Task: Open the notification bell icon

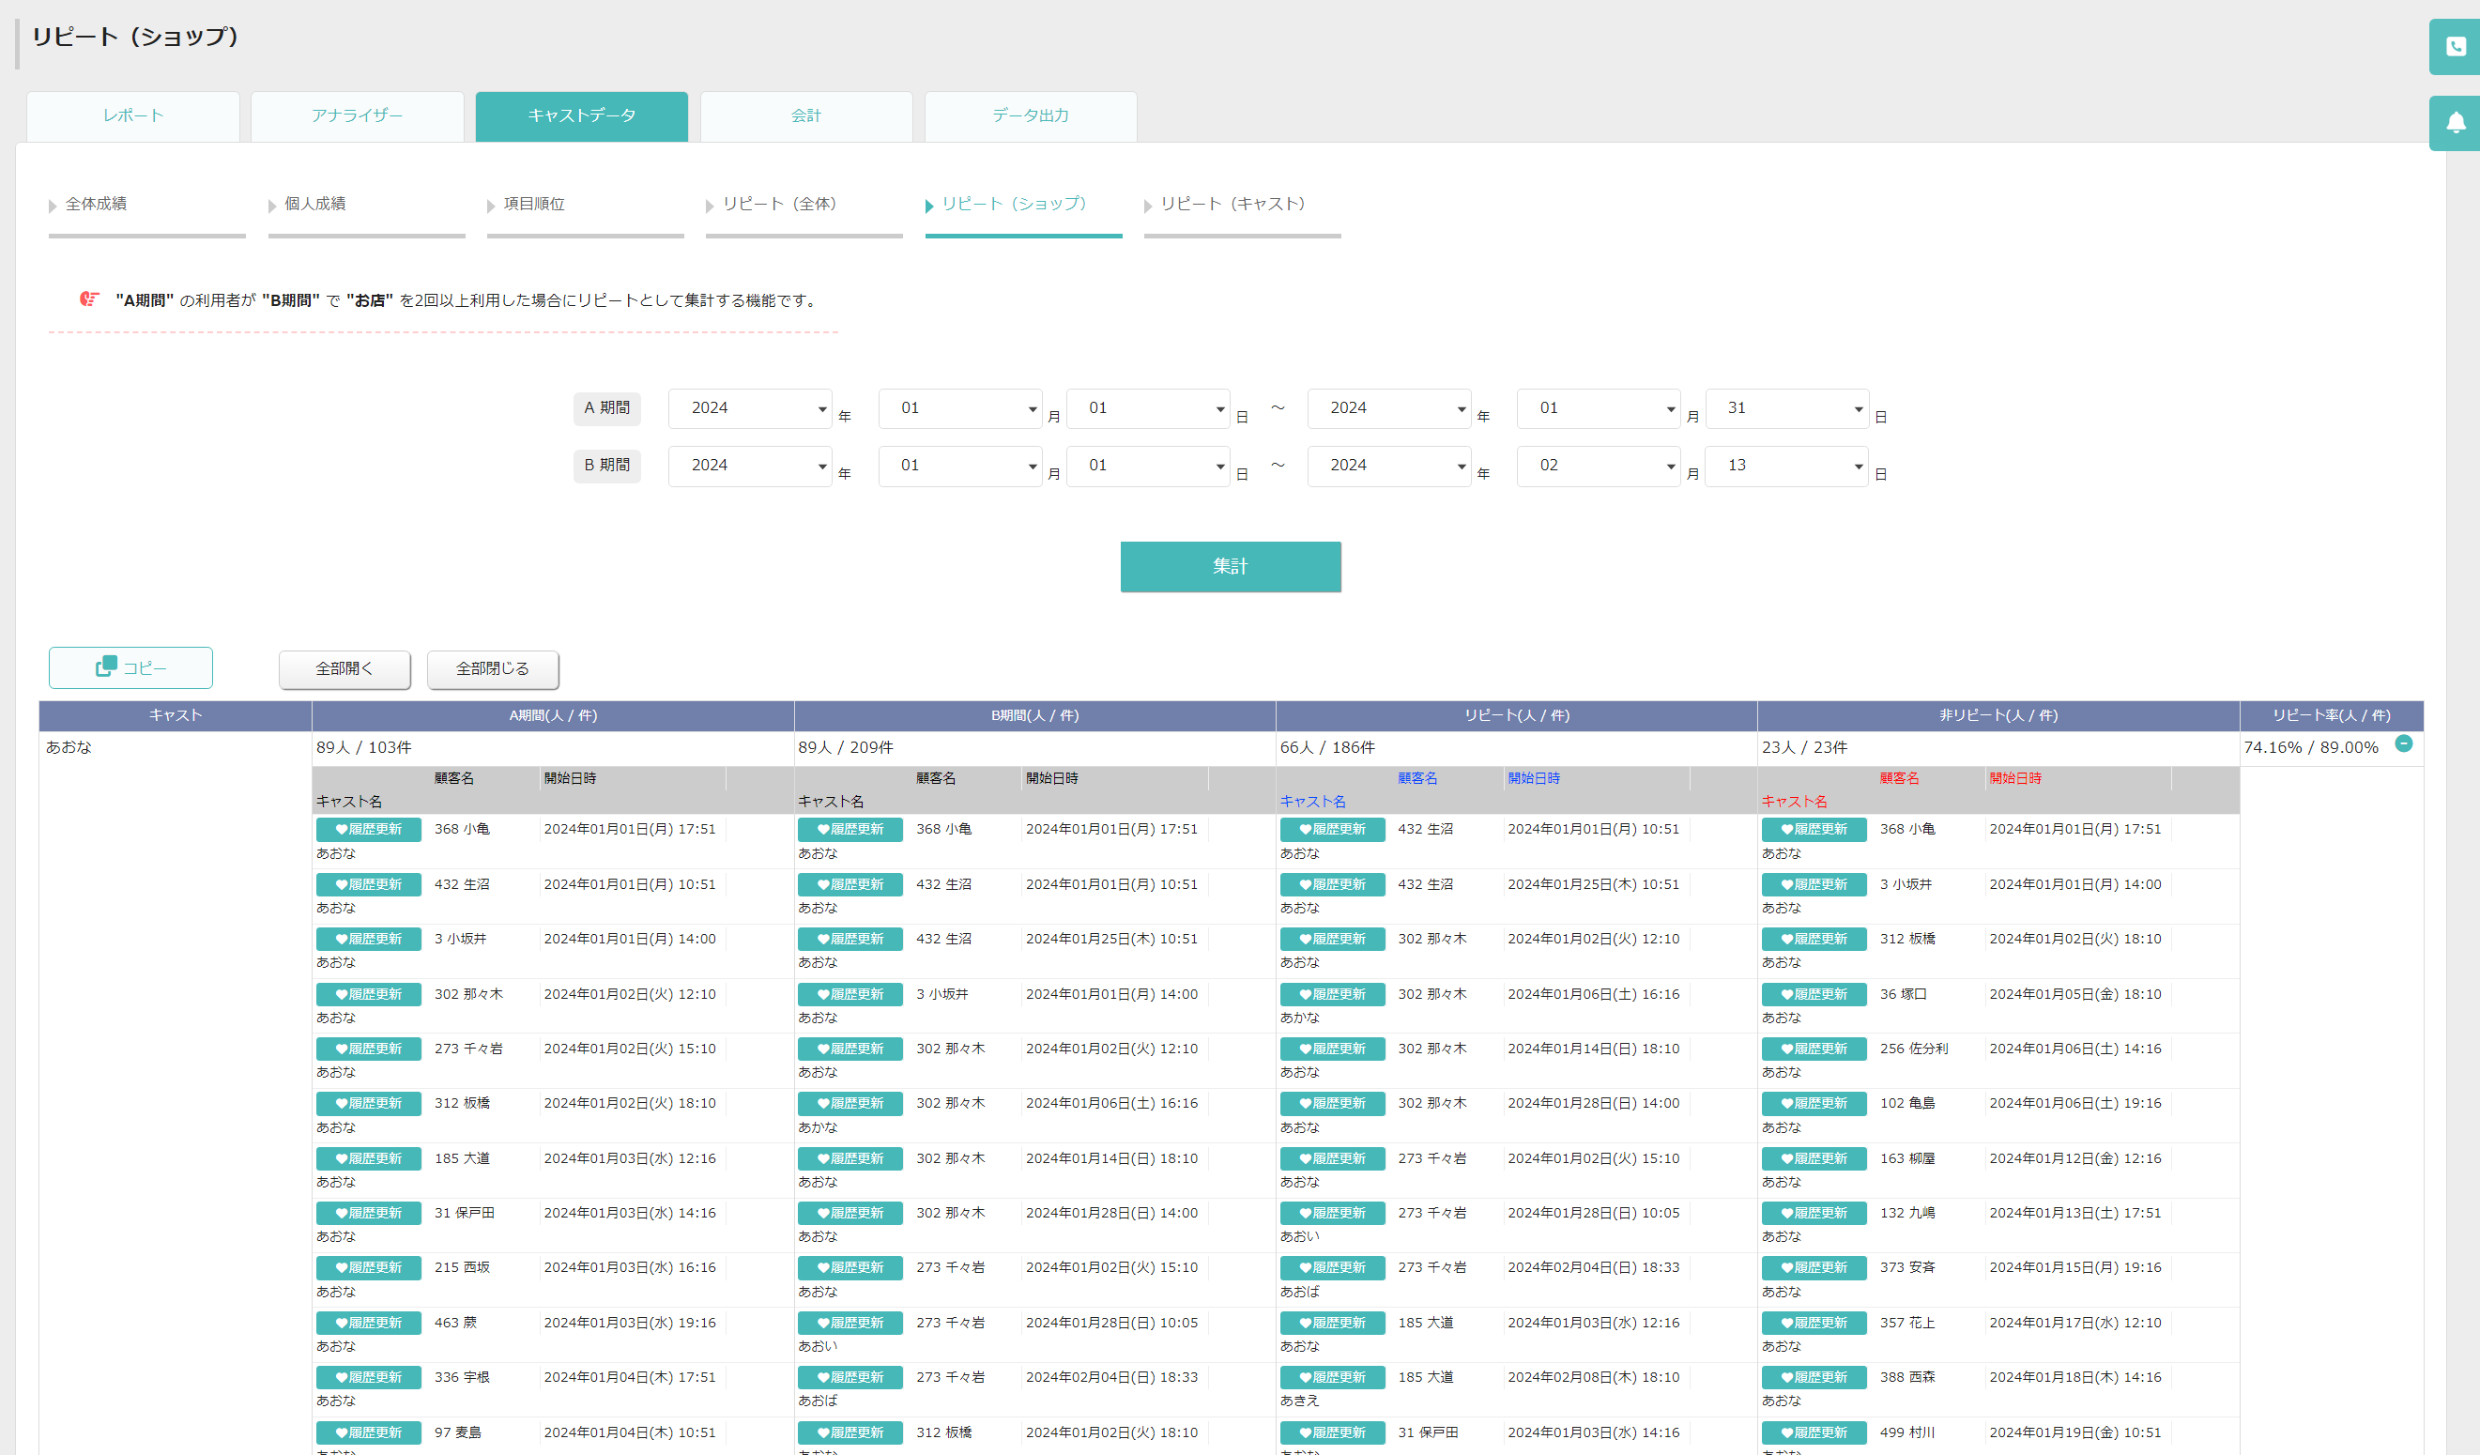Action: point(2456,122)
